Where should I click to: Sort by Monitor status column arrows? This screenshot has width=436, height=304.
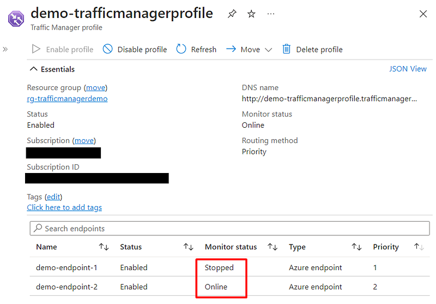tap(272, 247)
